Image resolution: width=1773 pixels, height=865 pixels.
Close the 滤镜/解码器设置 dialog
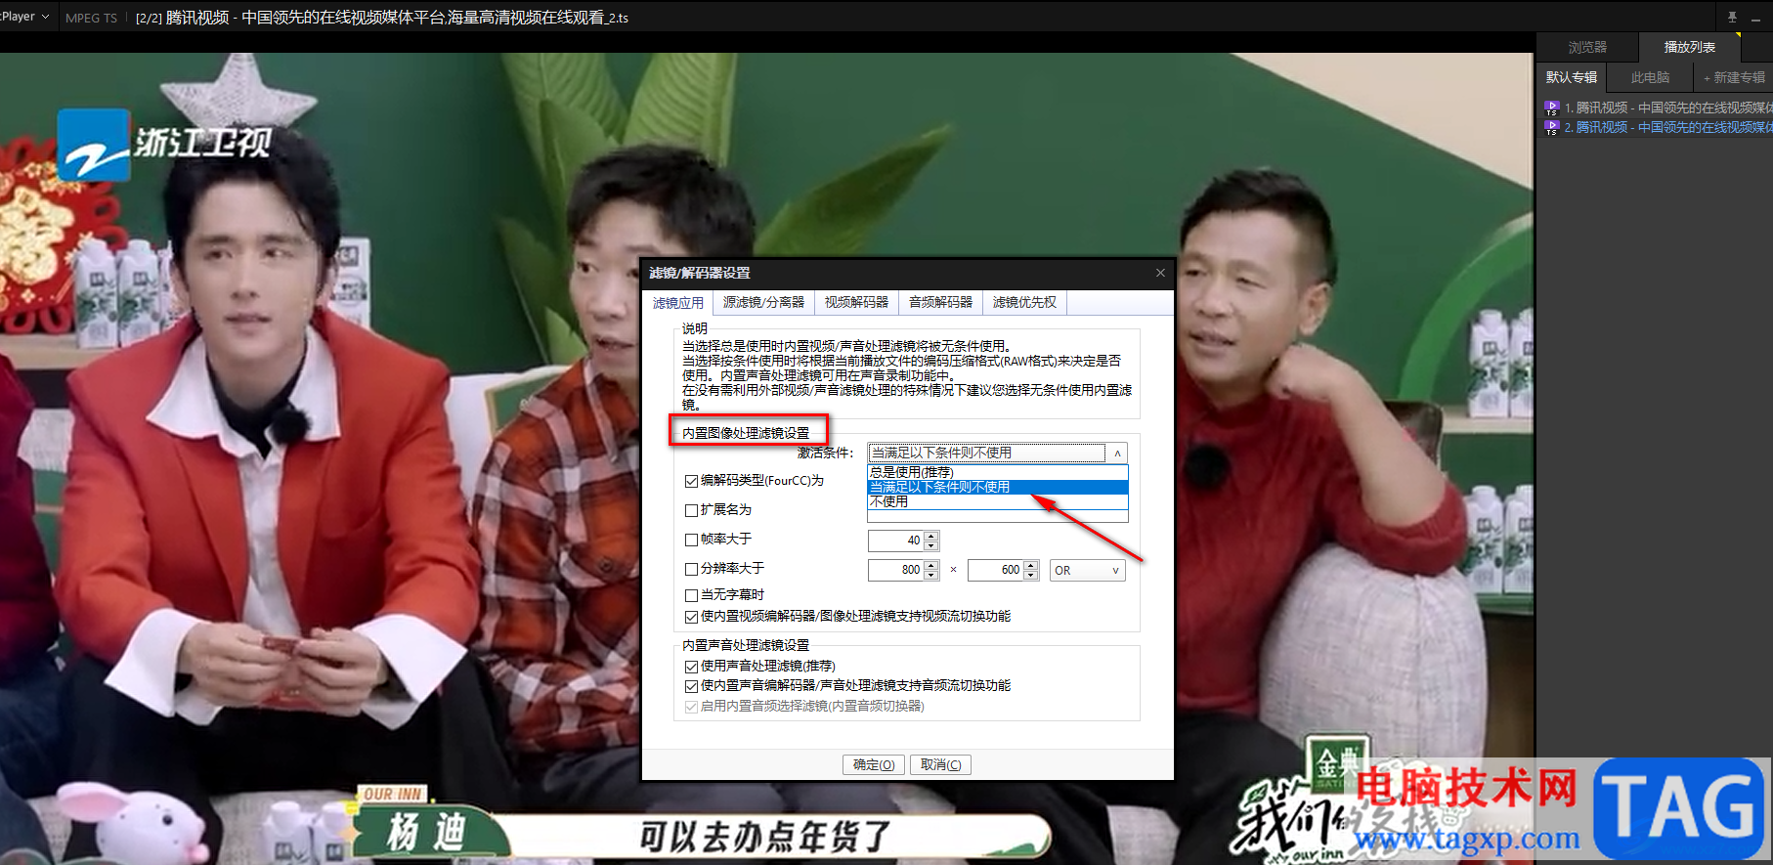1160,273
